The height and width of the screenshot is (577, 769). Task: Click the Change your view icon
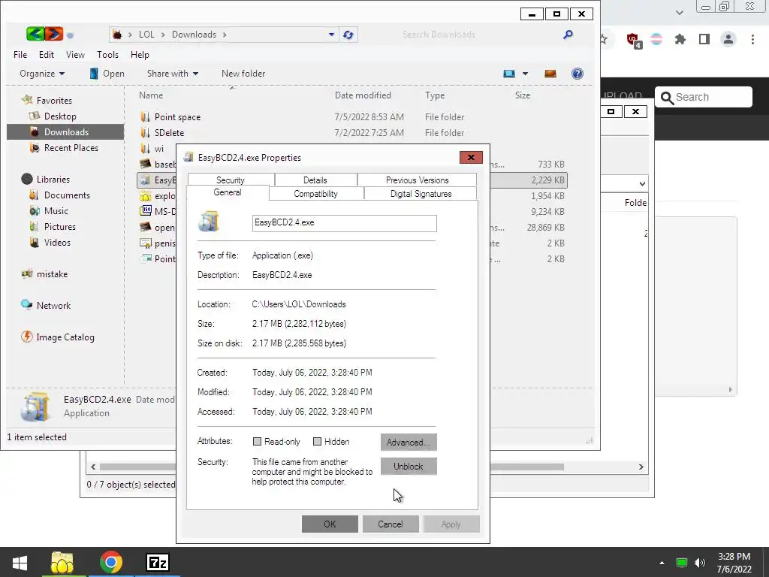coord(509,74)
